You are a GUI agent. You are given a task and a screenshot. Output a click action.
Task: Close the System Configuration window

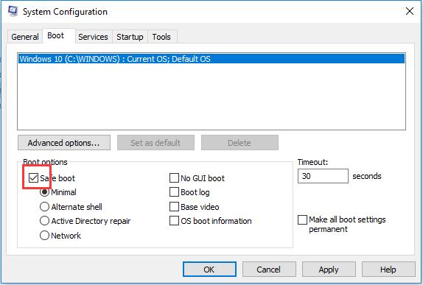coord(410,11)
